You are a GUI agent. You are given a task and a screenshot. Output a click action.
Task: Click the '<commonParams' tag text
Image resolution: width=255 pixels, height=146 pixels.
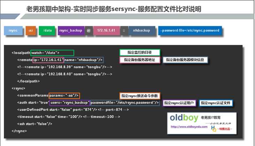coord(33,95)
